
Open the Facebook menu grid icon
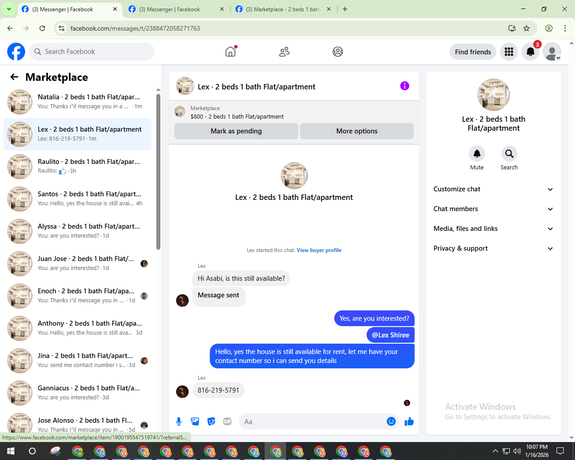tap(509, 52)
